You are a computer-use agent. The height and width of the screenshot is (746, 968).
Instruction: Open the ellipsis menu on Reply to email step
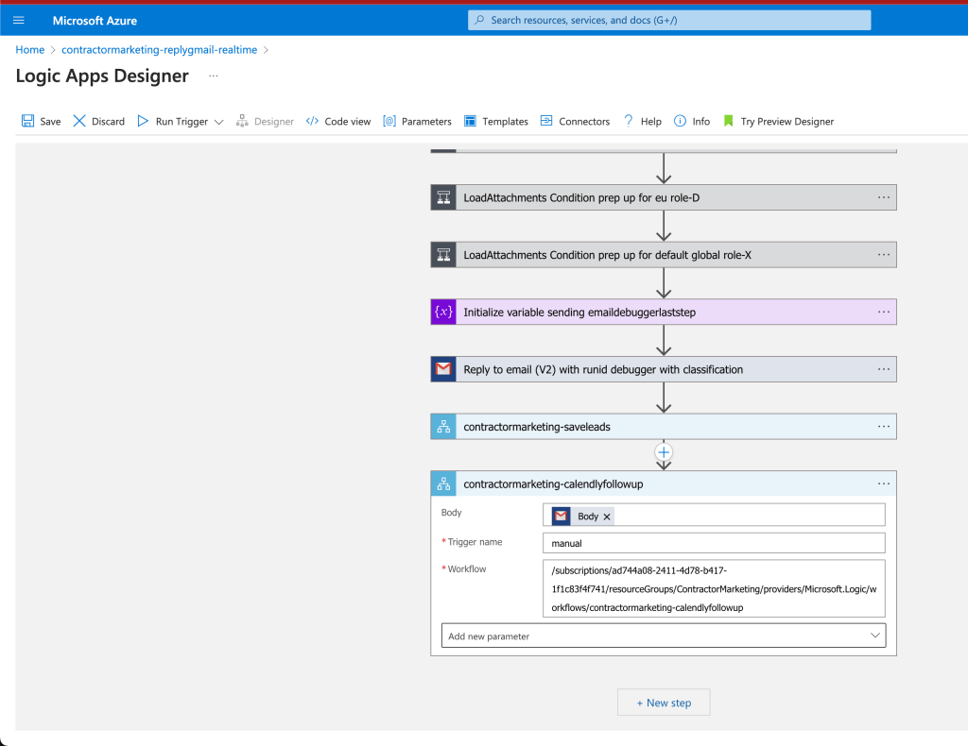point(884,369)
